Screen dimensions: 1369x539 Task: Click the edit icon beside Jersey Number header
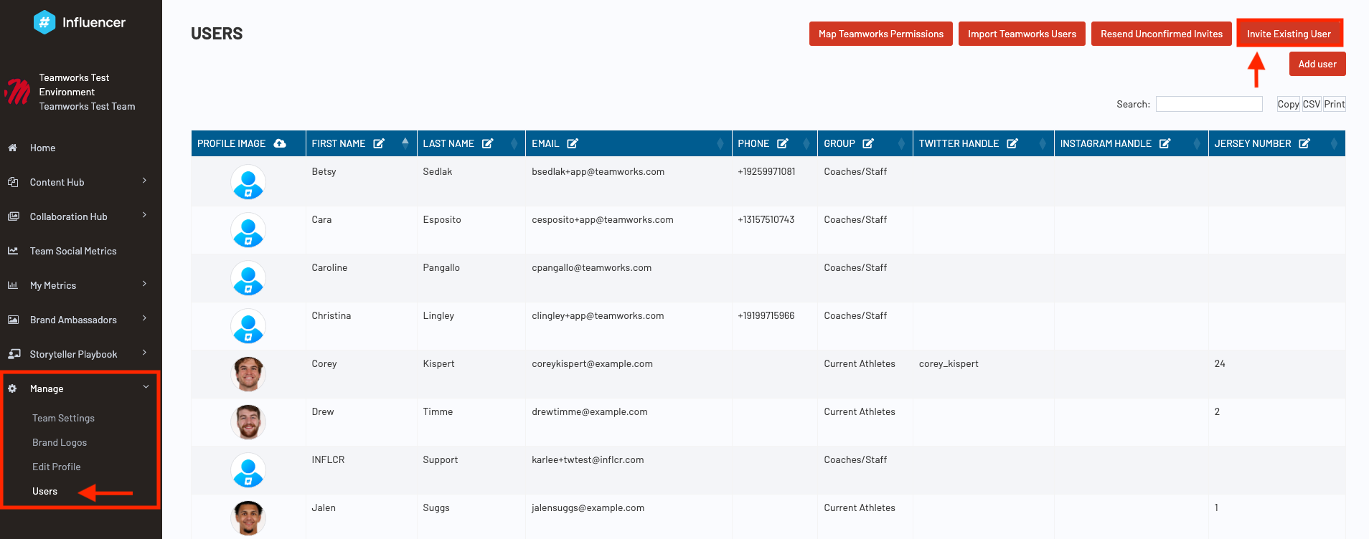pyautogui.click(x=1304, y=143)
